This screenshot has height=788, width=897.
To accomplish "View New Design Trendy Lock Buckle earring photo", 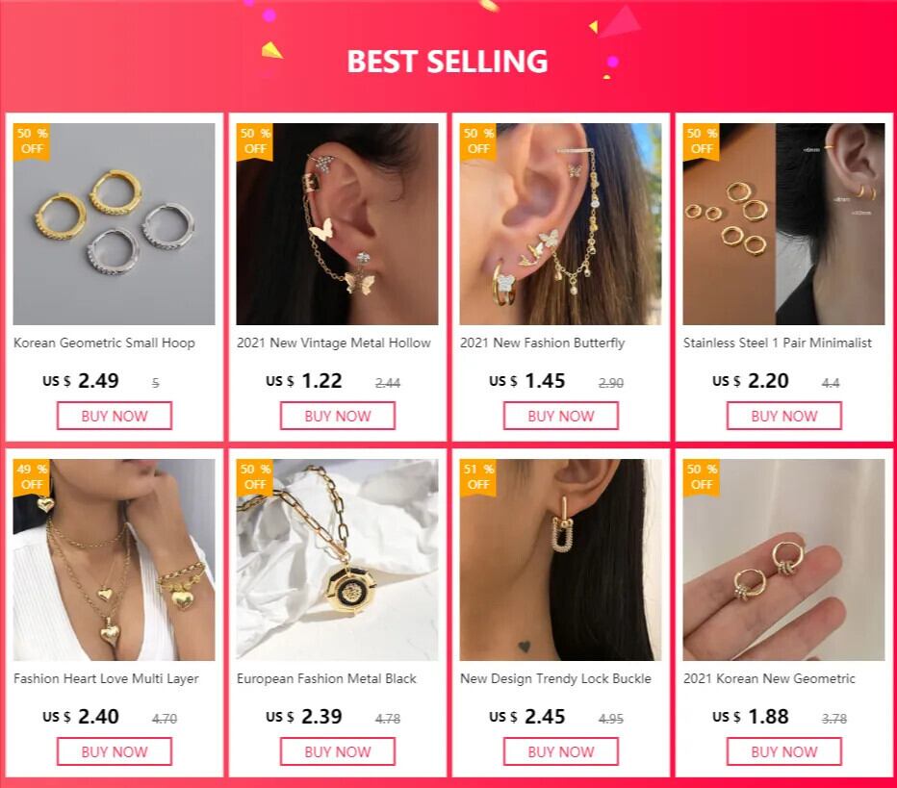I will click(x=560, y=560).
